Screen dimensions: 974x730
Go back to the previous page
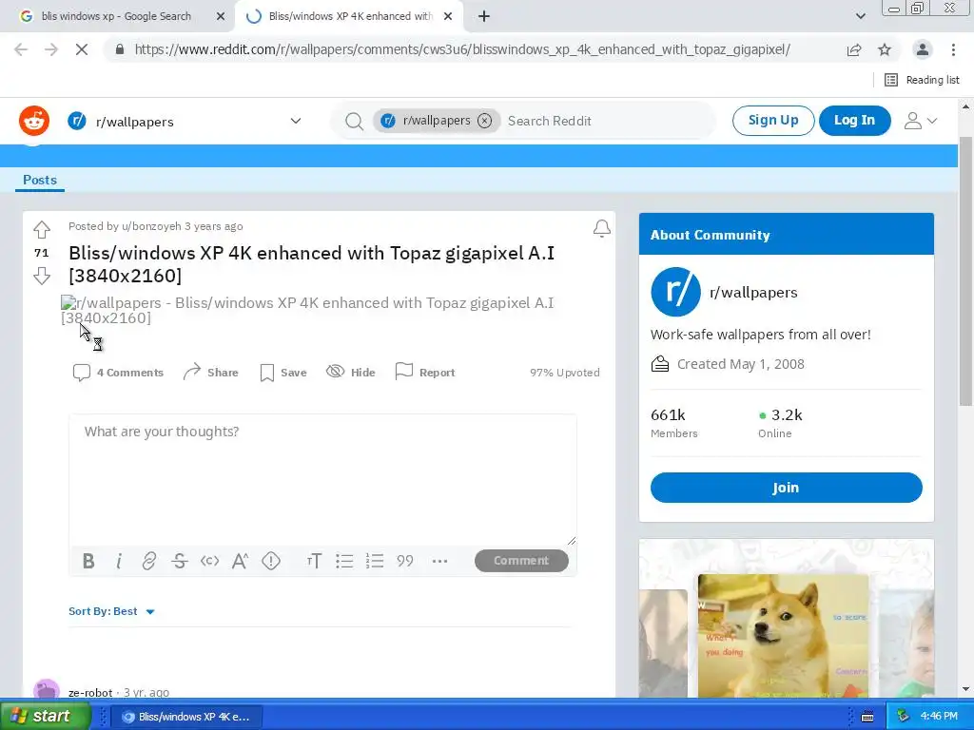pyautogui.click(x=21, y=49)
